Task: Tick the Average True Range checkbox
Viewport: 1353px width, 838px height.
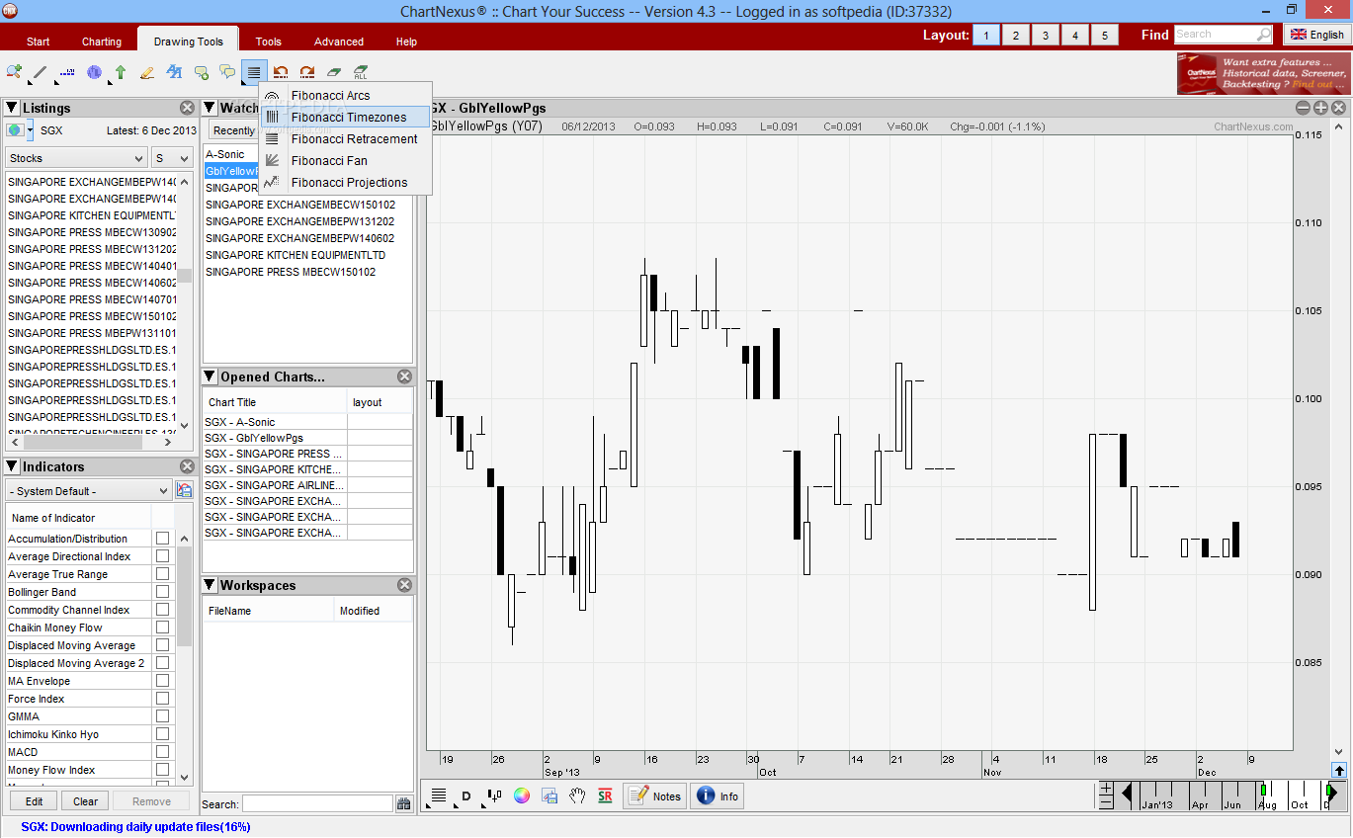Action: click(x=162, y=574)
